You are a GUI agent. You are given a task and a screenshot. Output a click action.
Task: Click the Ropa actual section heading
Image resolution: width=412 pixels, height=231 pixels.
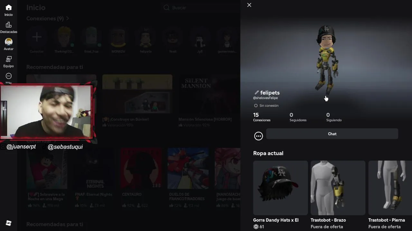pos(268,153)
